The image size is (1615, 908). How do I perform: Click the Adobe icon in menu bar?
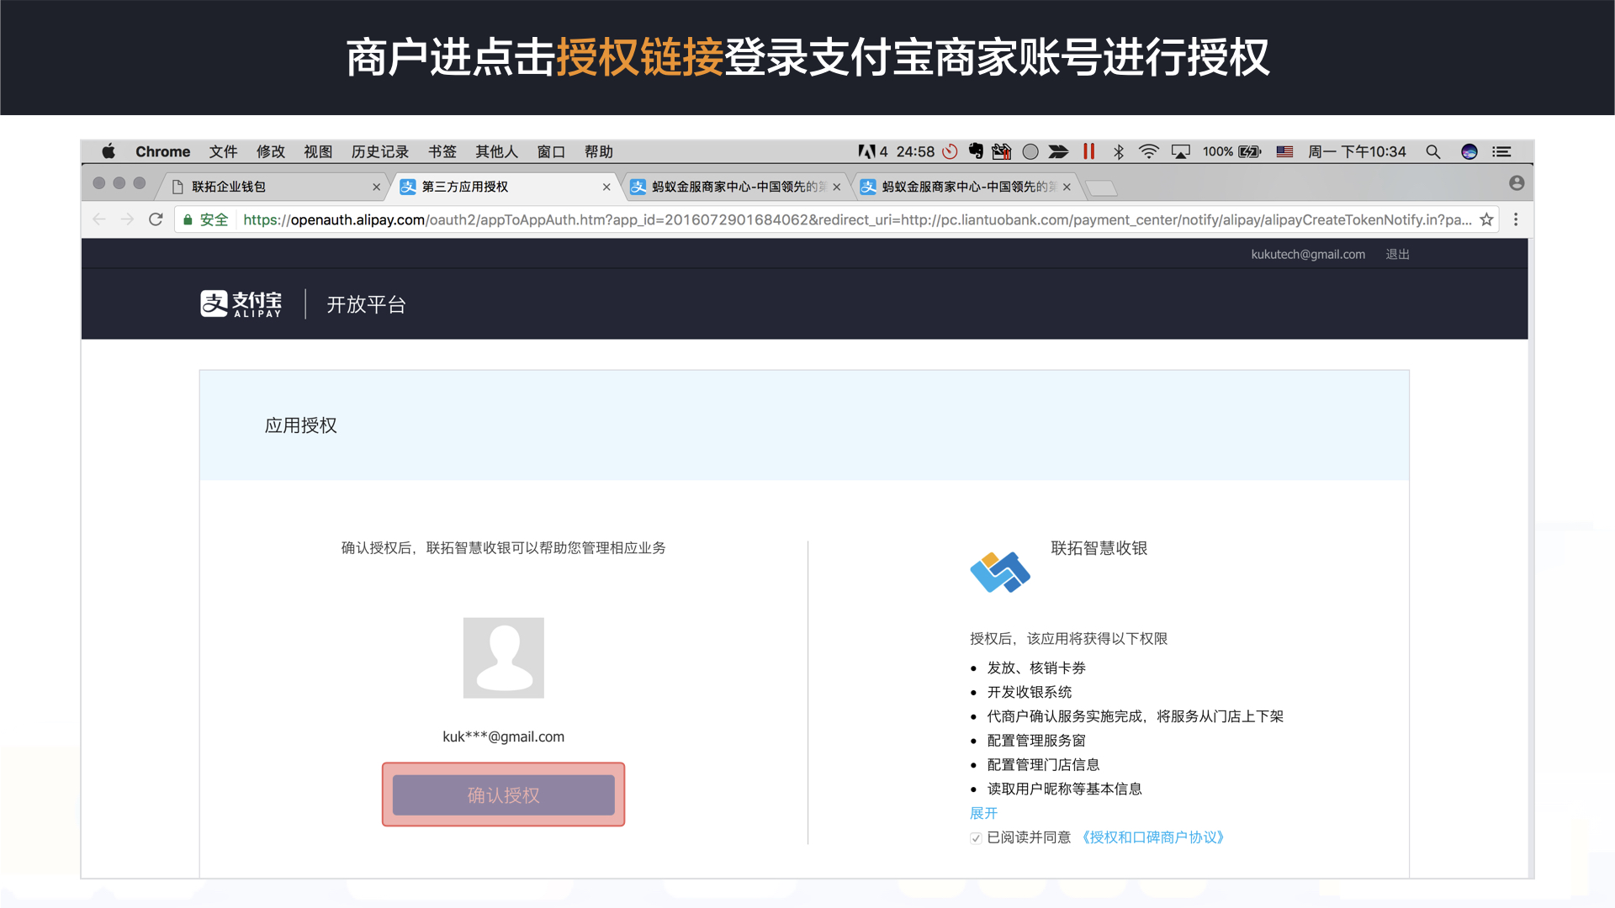[866, 151]
